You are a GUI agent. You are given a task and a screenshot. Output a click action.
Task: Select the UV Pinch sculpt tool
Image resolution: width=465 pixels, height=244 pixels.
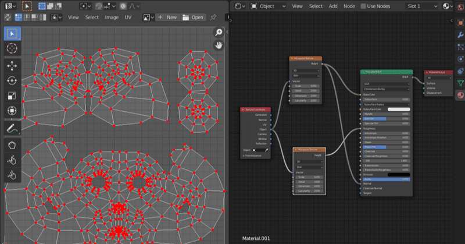coord(12,175)
